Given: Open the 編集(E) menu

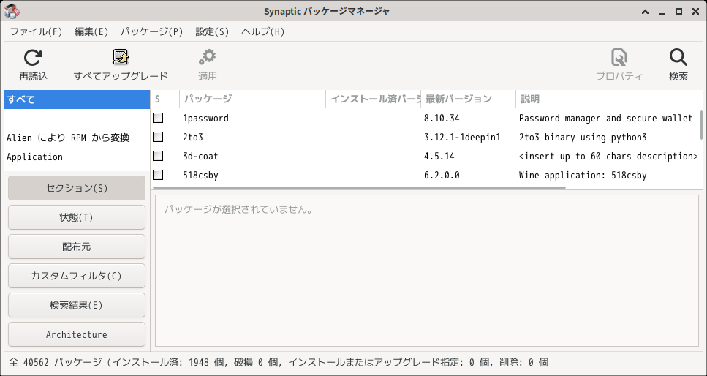Looking at the screenshot, I should [x=91, y=31].
